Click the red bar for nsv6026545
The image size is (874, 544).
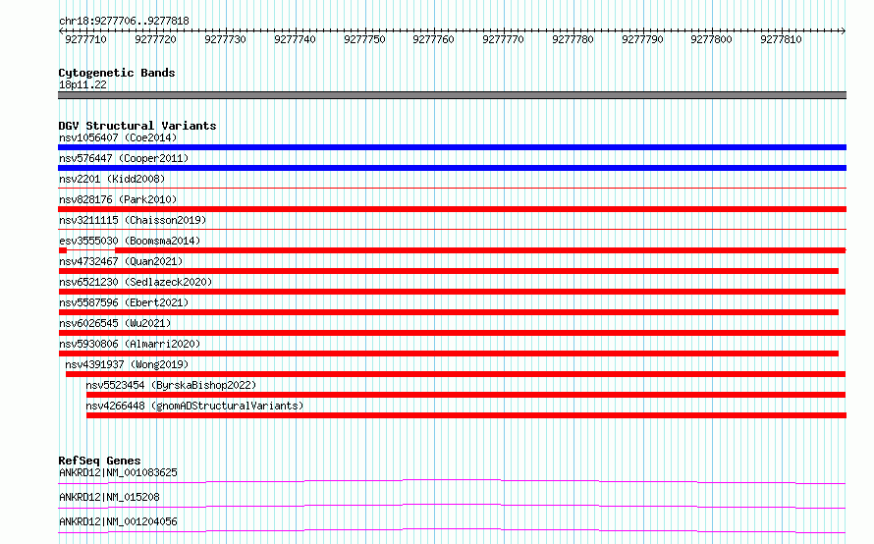point(452,333)
